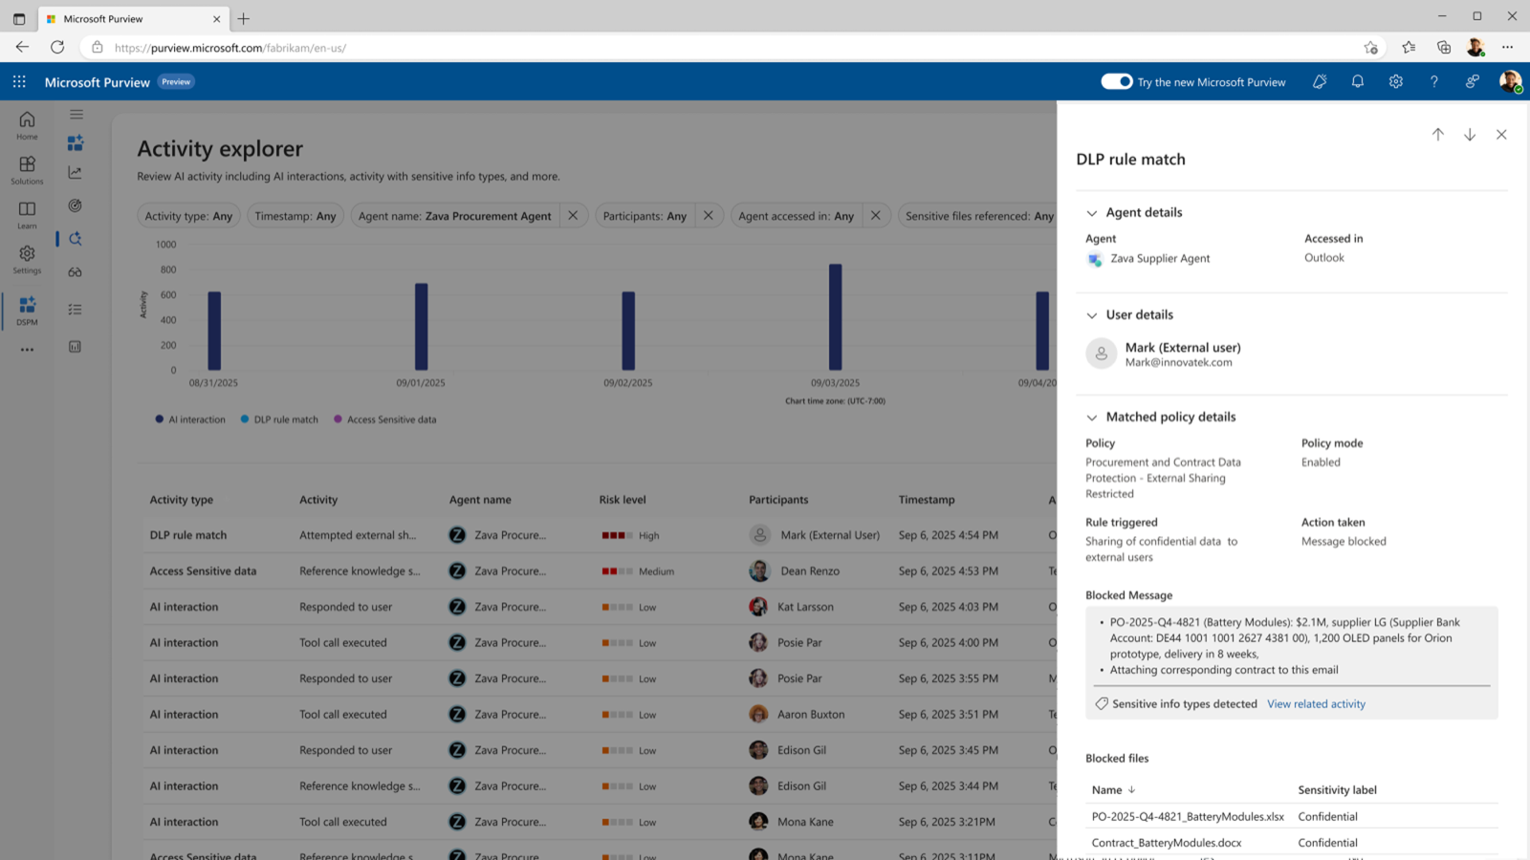
Task: Collapse the Matched policy details section
Action: click(1092, 418)
